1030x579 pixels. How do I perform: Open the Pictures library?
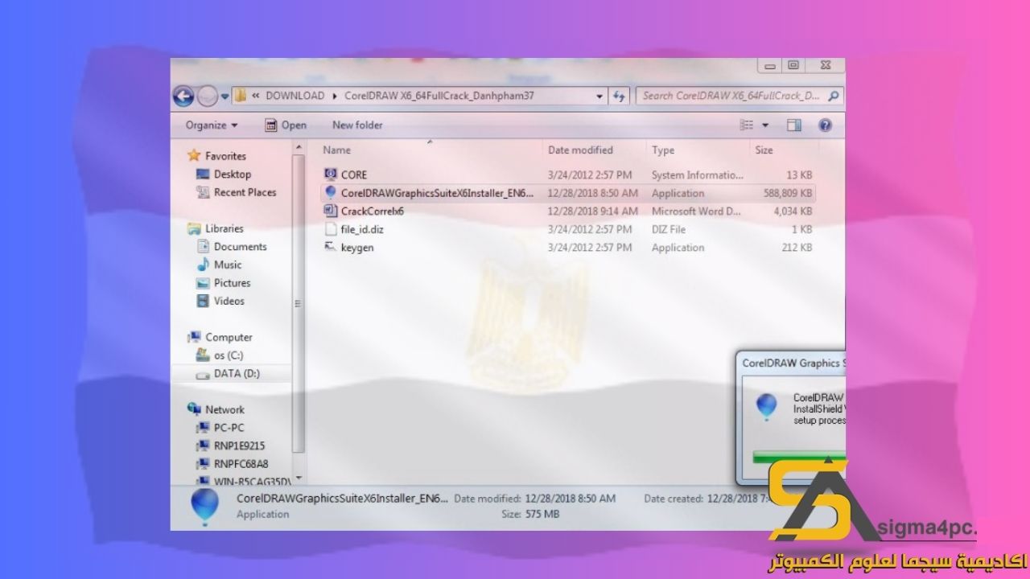pos(232,283)
